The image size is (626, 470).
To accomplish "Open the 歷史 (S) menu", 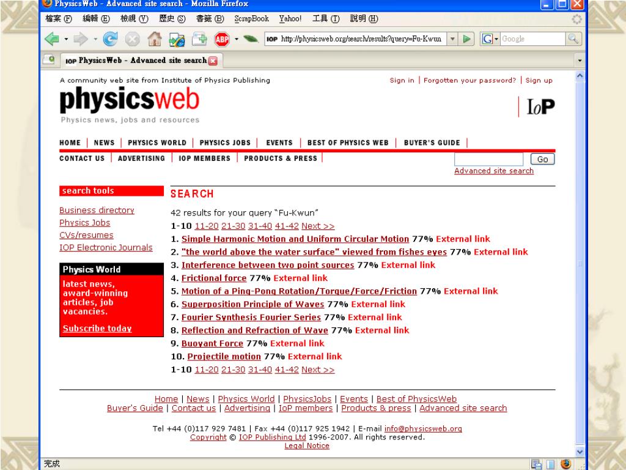I will click(172, 19).
